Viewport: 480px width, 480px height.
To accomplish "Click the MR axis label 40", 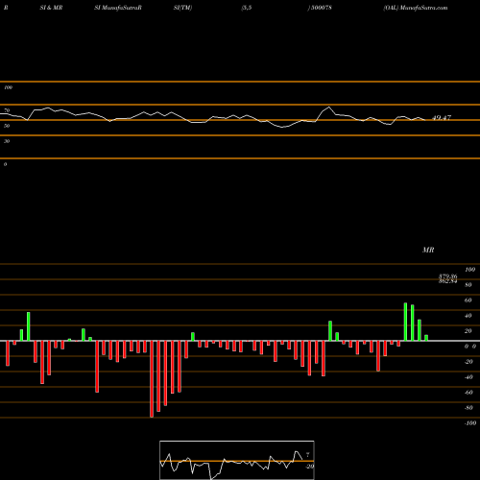I will pyautogui.click(x=468, y=316).
